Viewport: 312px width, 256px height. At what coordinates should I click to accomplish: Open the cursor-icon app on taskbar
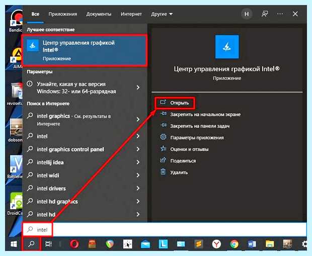127,244
